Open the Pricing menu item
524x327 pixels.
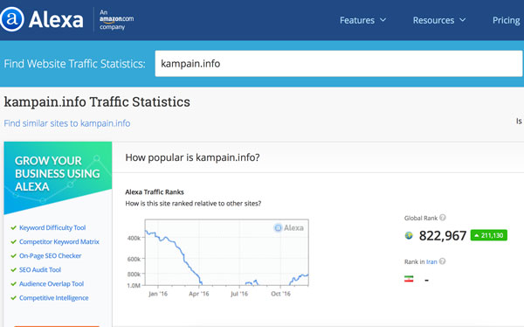[506, 20]
